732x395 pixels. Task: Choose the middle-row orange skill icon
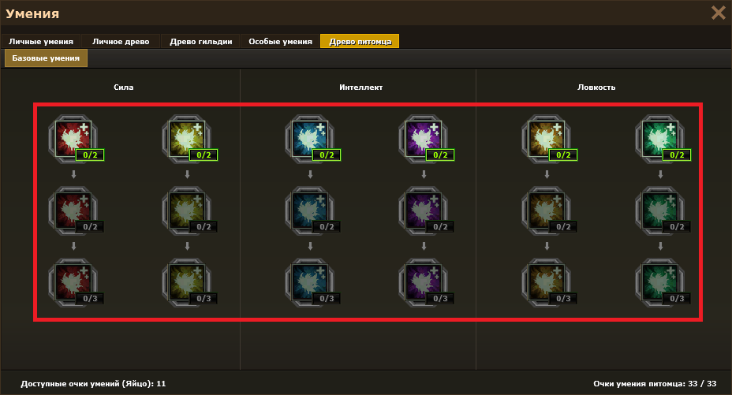pos(547,211)
